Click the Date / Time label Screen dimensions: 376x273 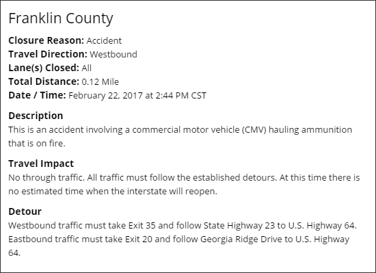(x=37, y=95)
